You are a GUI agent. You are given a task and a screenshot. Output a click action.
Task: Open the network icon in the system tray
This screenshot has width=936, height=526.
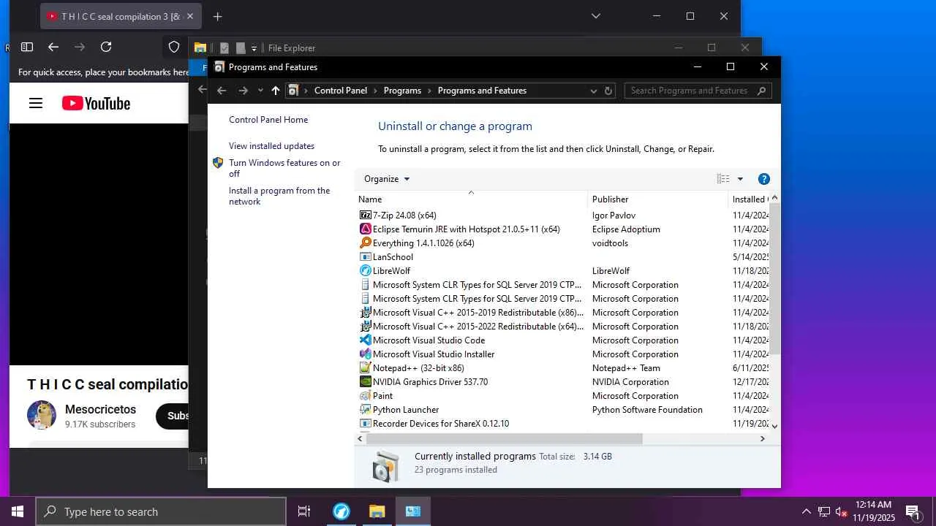point(824,511)
